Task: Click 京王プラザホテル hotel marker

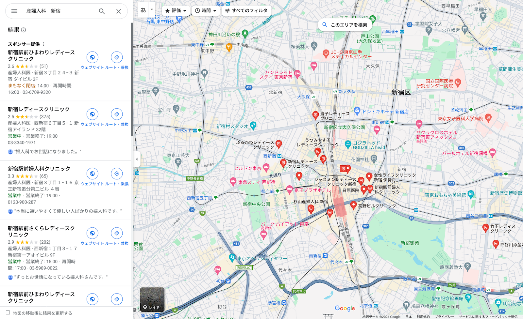Action: coord(289,189)
